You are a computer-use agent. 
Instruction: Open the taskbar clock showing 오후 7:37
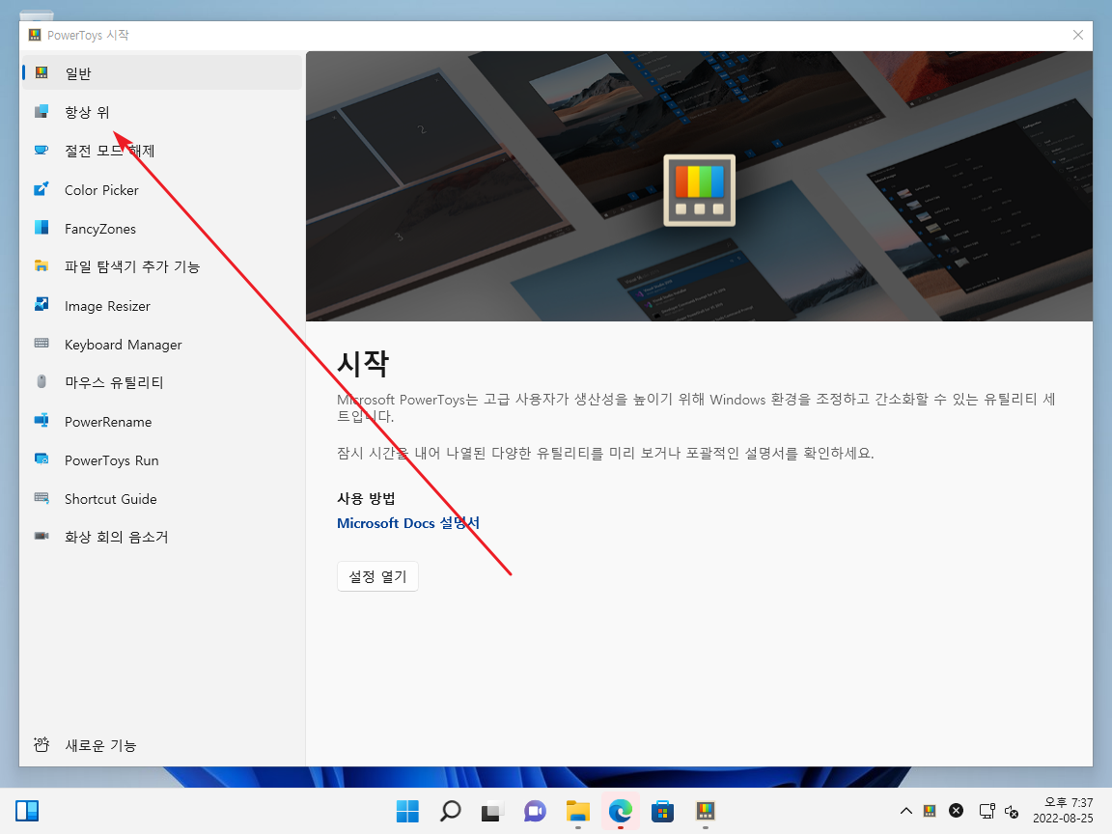[1063, 811]
